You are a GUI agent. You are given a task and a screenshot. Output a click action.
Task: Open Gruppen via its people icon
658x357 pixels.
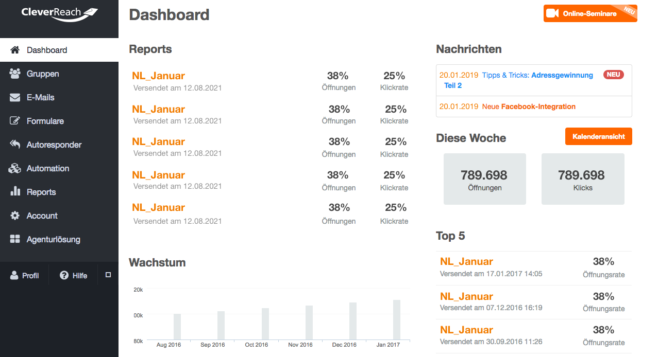pos(15,74)
